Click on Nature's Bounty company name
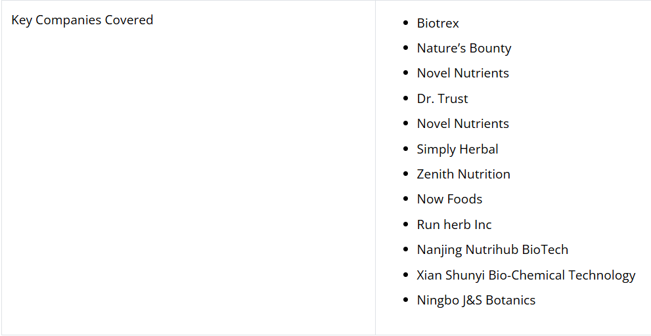Viewport: 651px width, 336px height. (464, 49)
